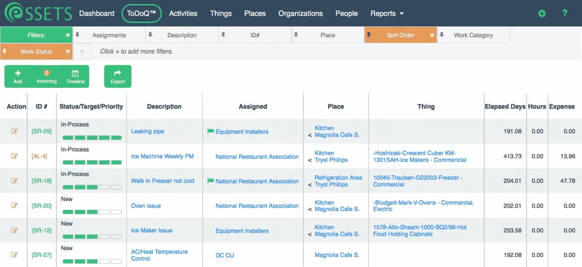Click the Status/Target/Priority column header

[x=91, y=107]
